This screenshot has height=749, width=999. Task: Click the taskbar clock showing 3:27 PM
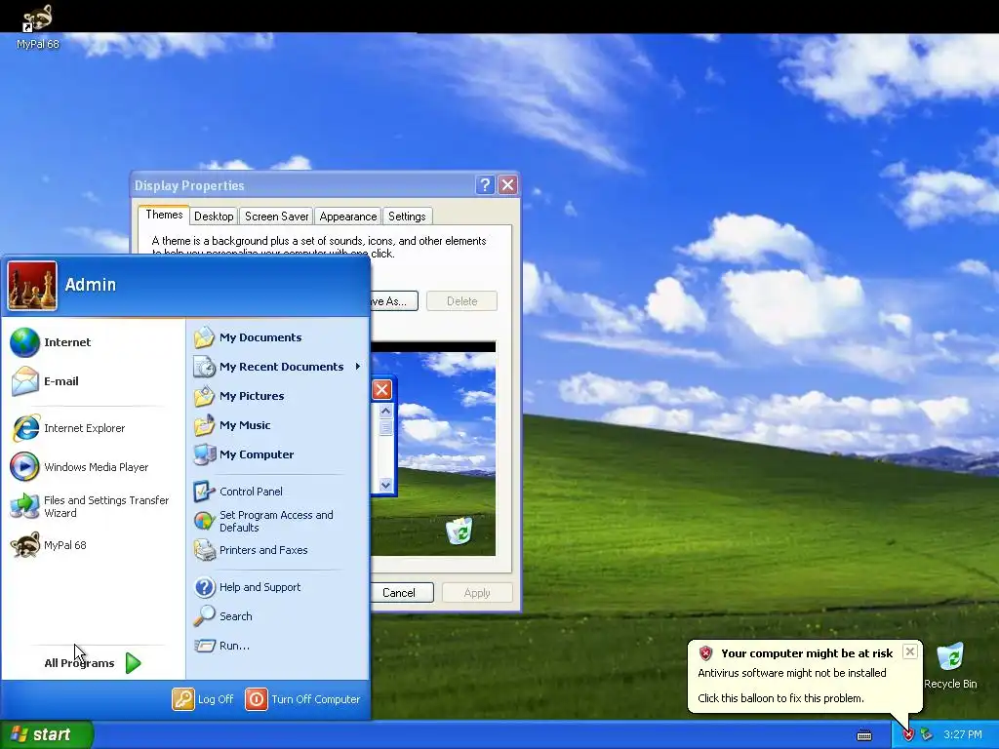(963, 735)
